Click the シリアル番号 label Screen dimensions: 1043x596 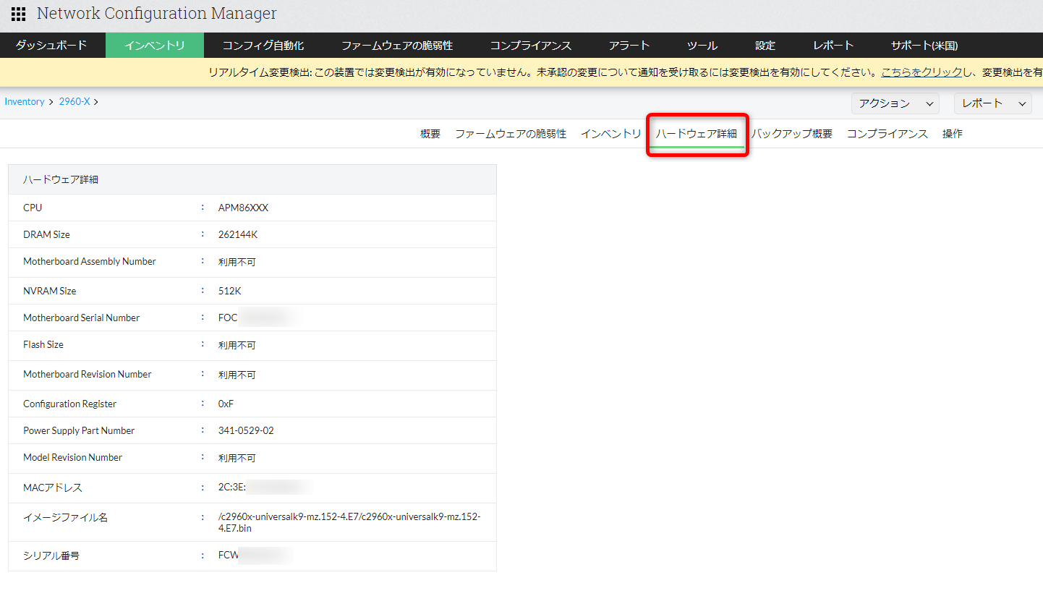coord(51,555)
